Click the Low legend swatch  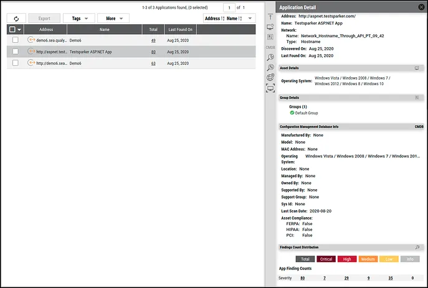pos(389,259)
